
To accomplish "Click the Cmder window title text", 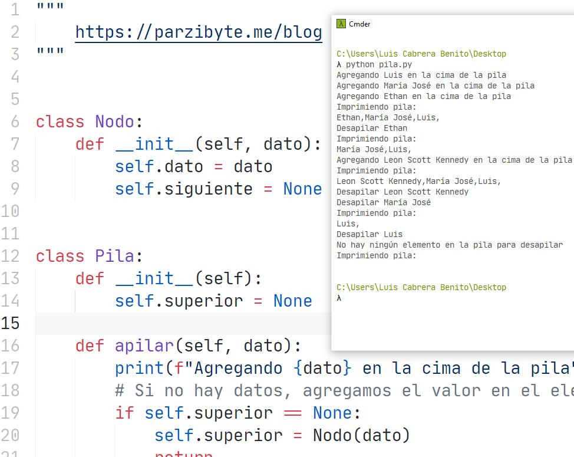I will [x=359, y=24].
